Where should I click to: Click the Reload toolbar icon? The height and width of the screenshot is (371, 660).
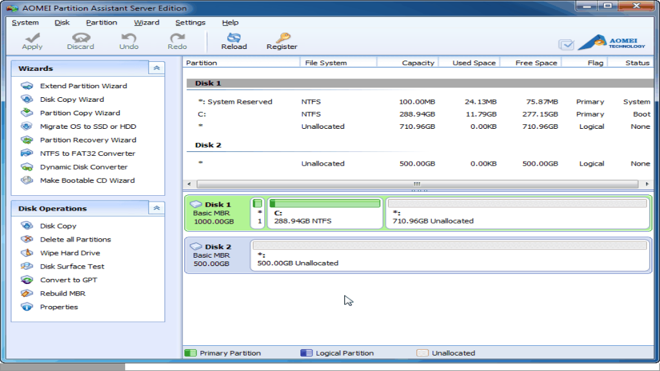234,37
